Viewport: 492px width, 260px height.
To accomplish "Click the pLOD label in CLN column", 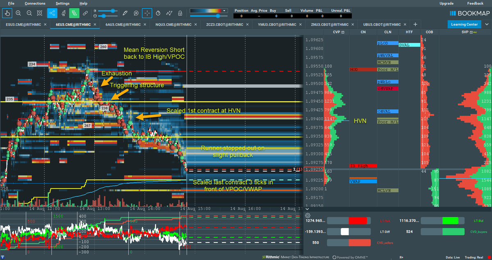I will pos(388,43).
